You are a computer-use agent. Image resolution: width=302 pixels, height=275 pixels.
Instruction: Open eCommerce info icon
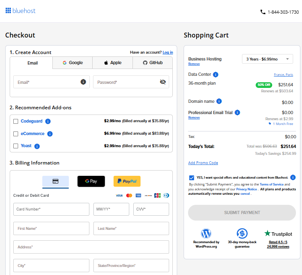(x=50, y=134)
